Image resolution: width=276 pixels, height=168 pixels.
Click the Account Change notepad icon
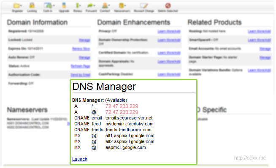click(144, 5)
